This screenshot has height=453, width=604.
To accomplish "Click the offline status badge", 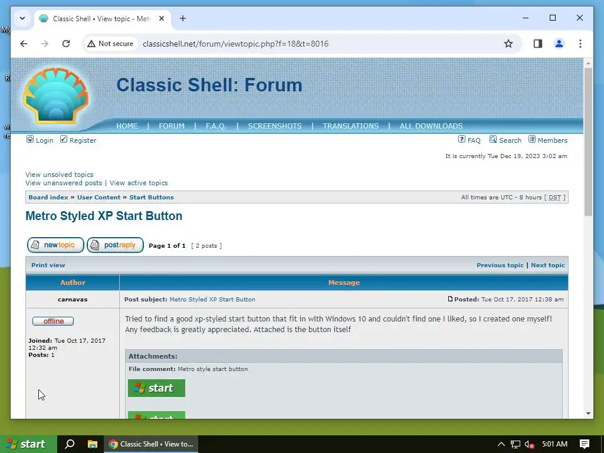I will (x=53, y=321).
